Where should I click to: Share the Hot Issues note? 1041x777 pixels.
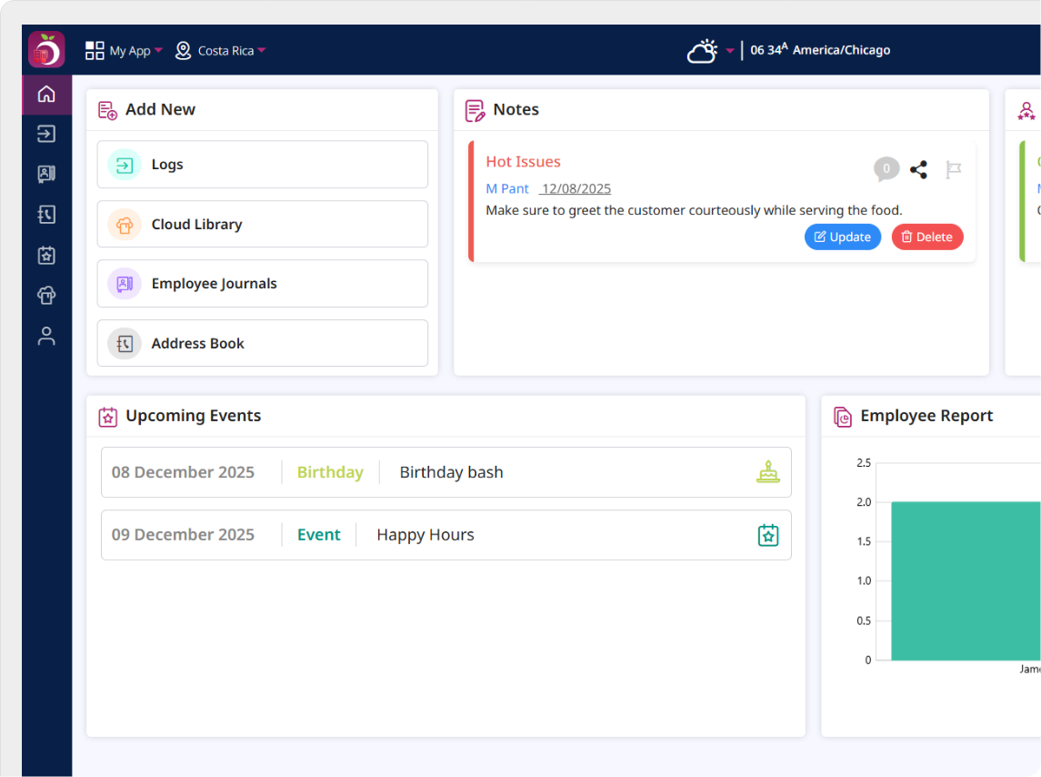pyautogui.click(x=918, y=169)
